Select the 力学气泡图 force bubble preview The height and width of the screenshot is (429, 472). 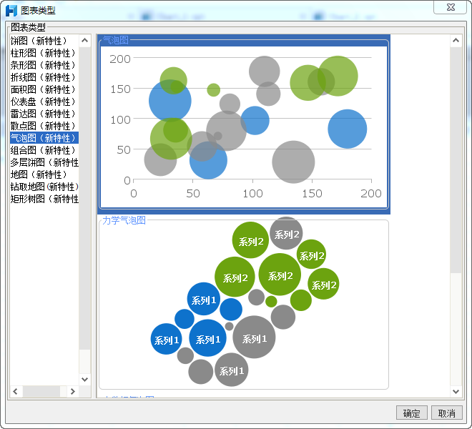tap(244, 303)
